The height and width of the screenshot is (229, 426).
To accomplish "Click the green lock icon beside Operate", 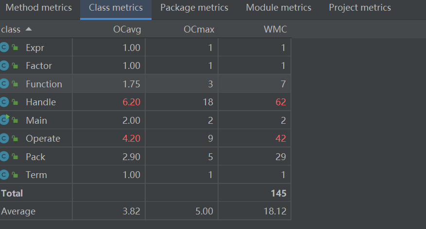I will [15, 138].
